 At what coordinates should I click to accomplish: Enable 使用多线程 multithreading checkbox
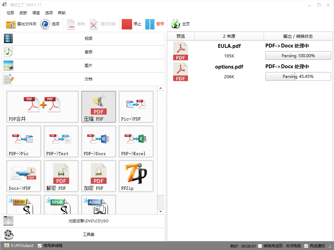39,245
